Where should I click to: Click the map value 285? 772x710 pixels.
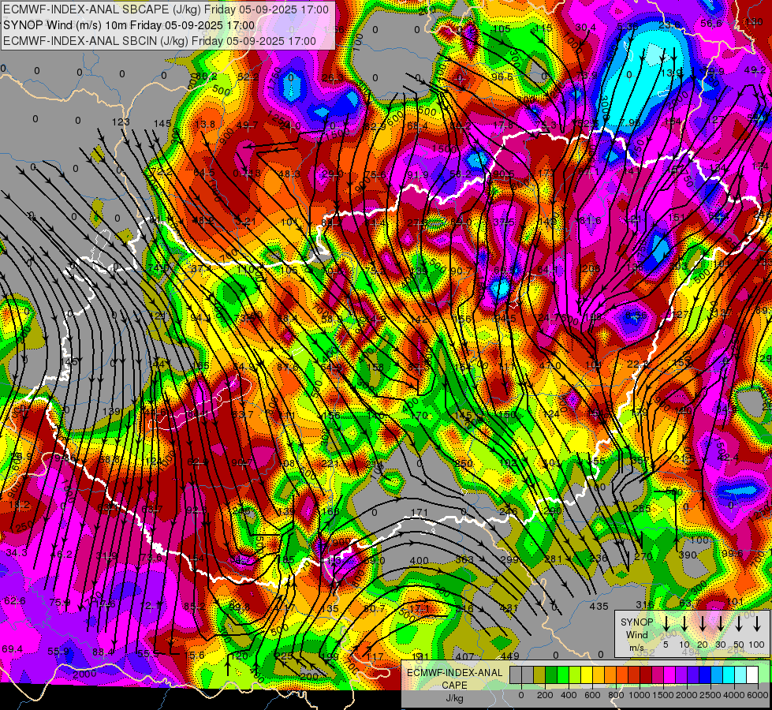pyautogui.click(x=642, y=509)
